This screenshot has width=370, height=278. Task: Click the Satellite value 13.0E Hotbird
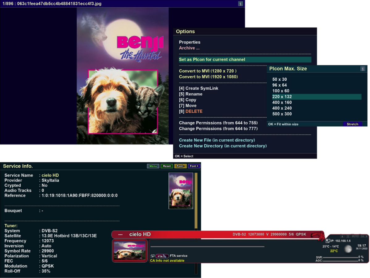pyautogui.click(x=69, y=236)
